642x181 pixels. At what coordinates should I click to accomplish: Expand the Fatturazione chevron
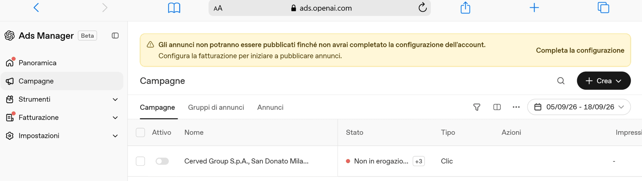(x=115, y=118)
